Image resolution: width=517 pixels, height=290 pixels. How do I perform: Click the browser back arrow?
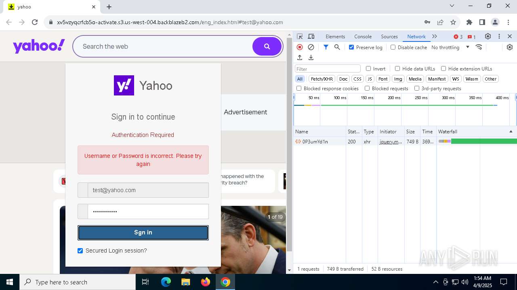click(9, 22)
